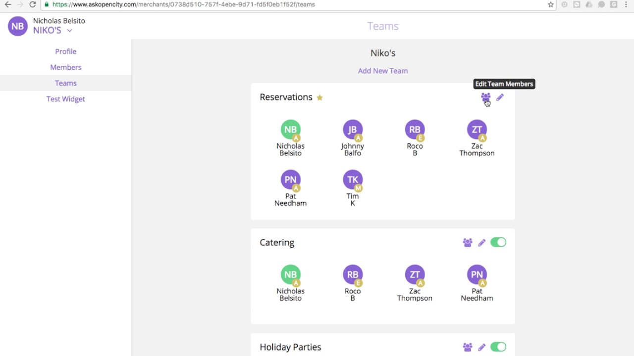Bookmark the page with star icon
The image size is (634, 356).
[x=551, y=4]
